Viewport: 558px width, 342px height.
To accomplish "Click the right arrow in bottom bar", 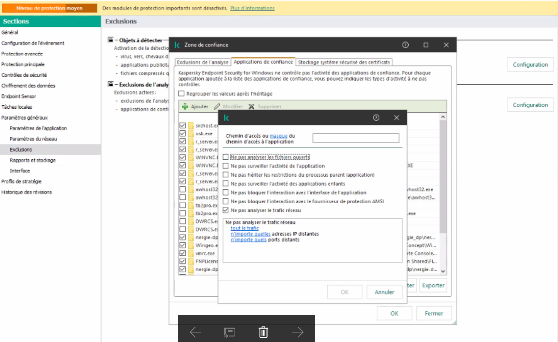I will point(298,332).
